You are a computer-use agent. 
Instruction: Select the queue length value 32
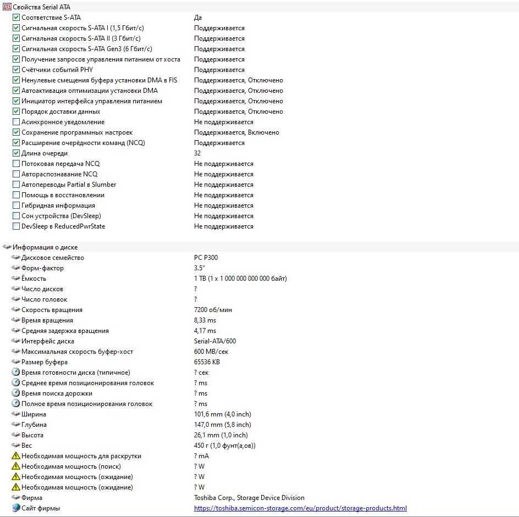[x=197, y=153]
